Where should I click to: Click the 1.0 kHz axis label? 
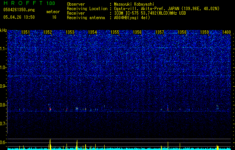point(3,67)
